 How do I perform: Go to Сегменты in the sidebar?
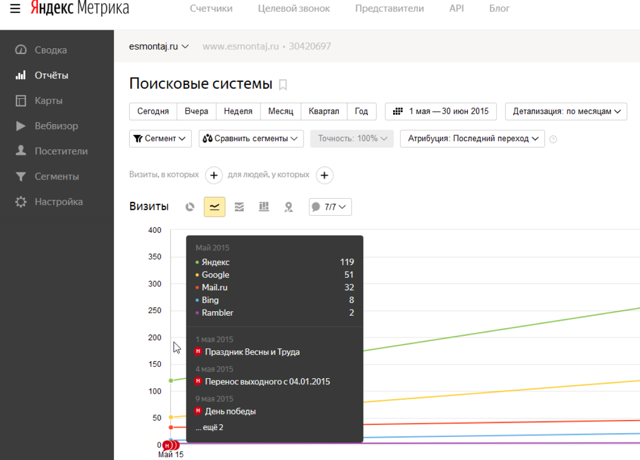tap(47, 176)
